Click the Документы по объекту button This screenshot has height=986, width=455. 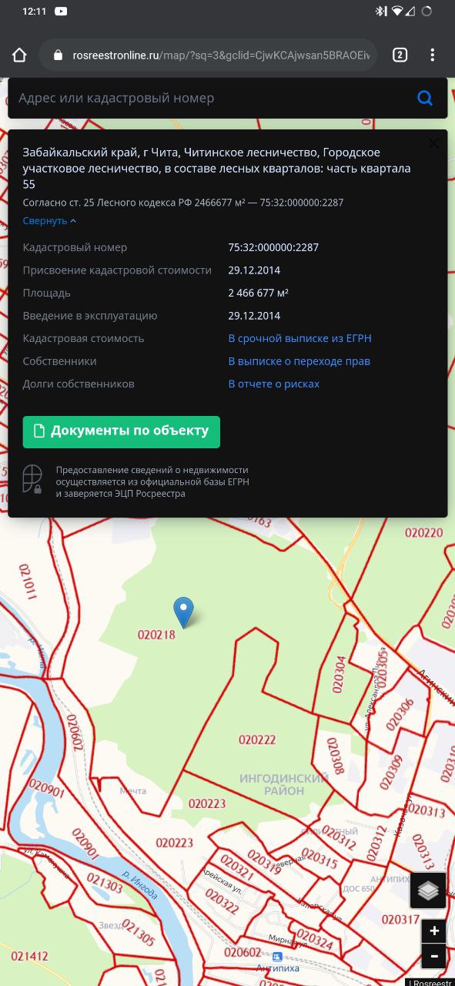coord(122,431)
